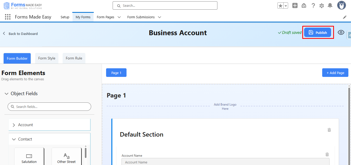Collapse the Object Fields section
The height and width of the screenshot is (165, 351).
[7, 94]
